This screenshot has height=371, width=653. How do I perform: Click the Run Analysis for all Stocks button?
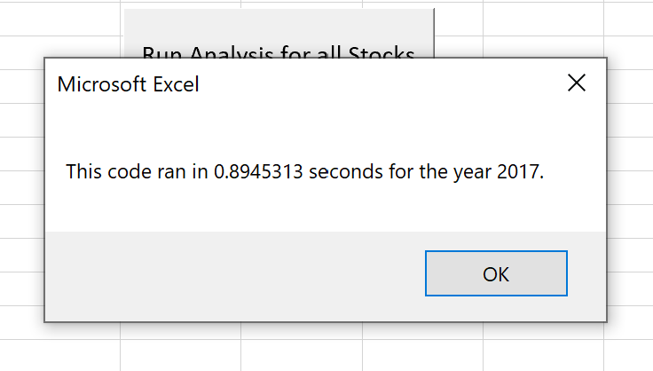[x=279, y=34]
